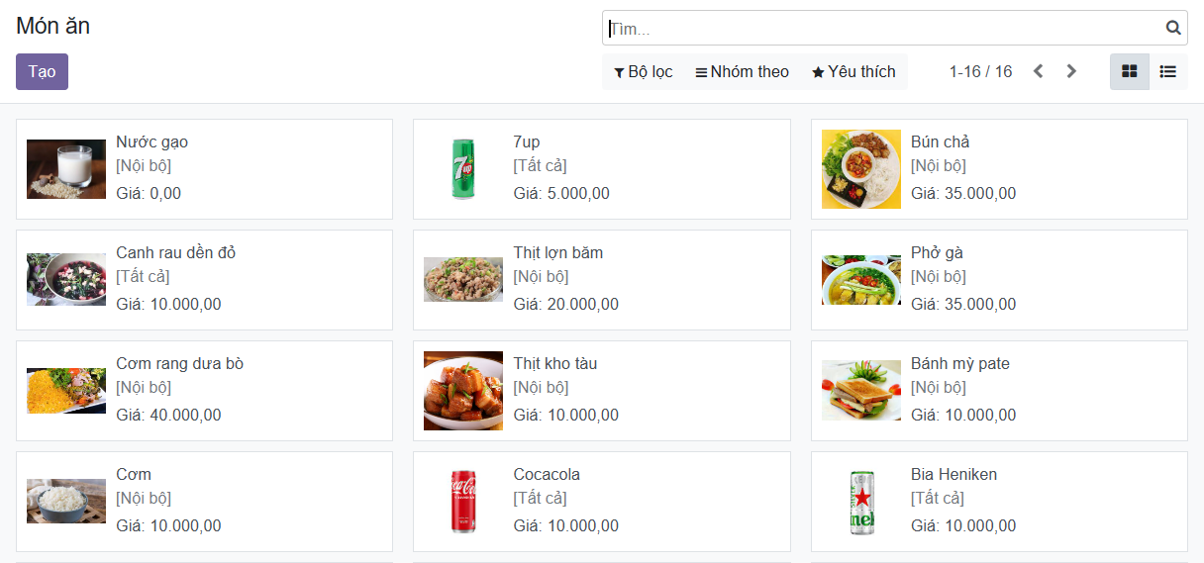Viewport: 1204px width, 563px height.
Task: Click the Nước gạo glass photo
Action: (x=66, y=169)
